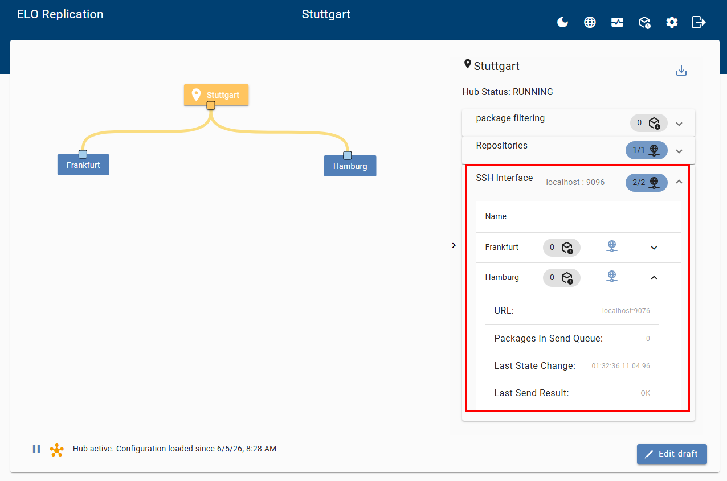The image size is (727, 481).
Task: Select the Frankfurt node in diagram
Action: [83, 165]
